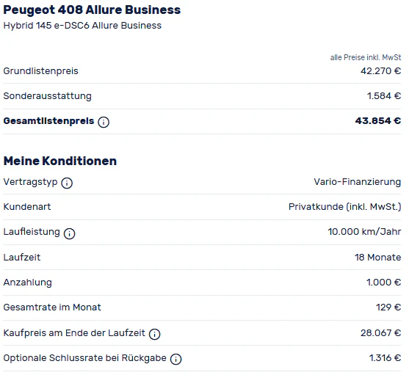
Task: Open info icon next to Vertragstyp
Action: tap(67, 183)
